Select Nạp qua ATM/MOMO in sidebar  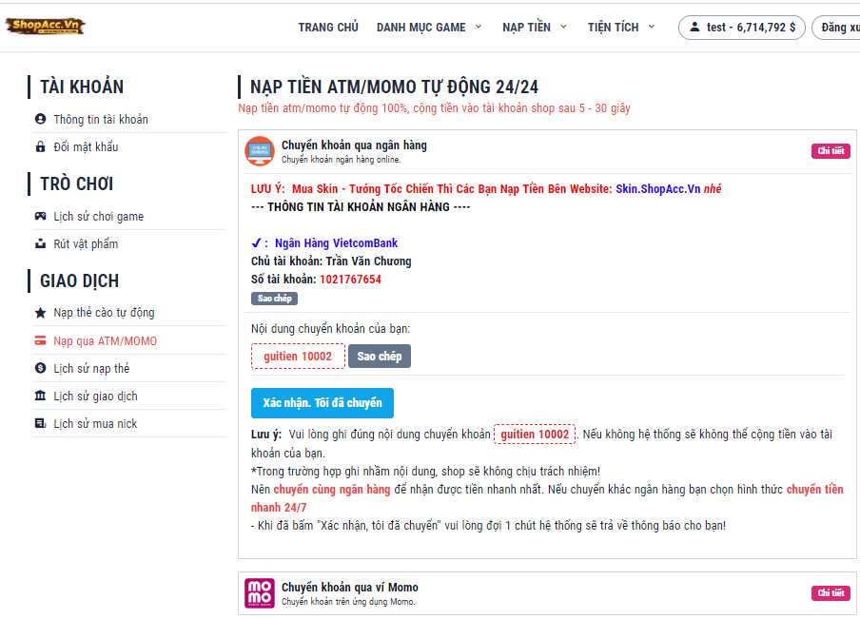point(106,341)
